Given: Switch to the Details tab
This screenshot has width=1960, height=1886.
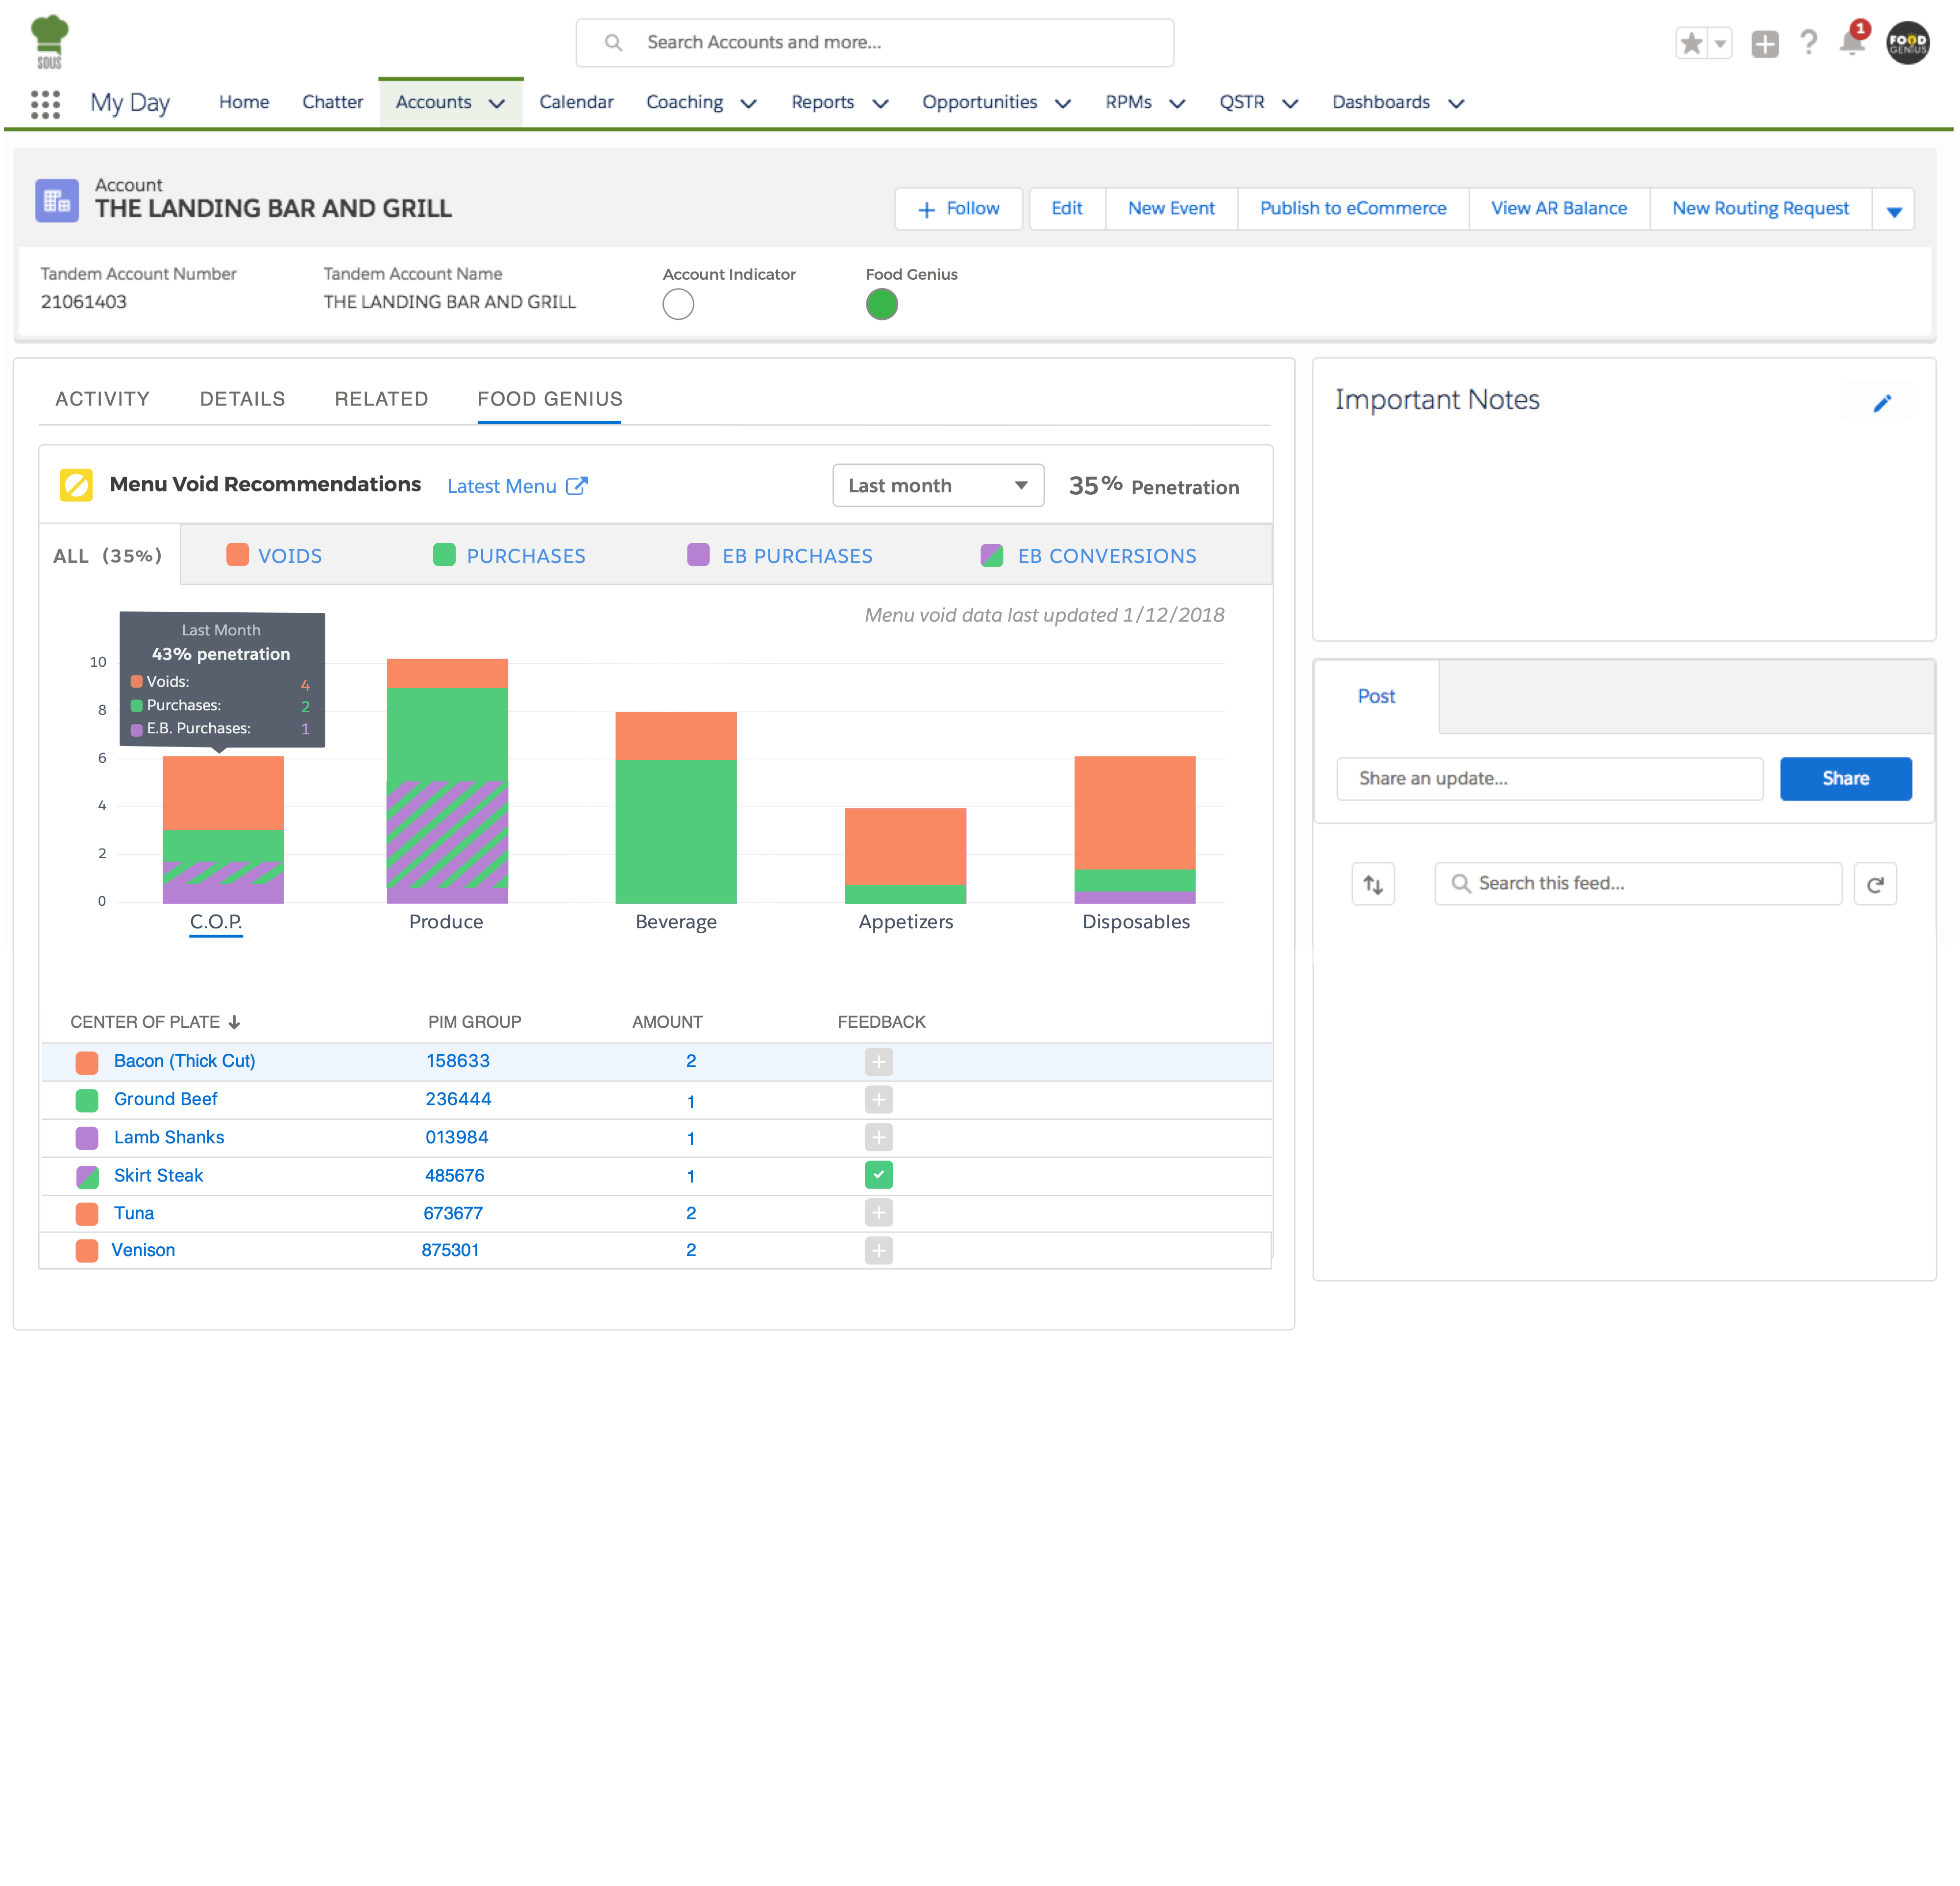Looking at the screenshot, I should pos(242,399).
